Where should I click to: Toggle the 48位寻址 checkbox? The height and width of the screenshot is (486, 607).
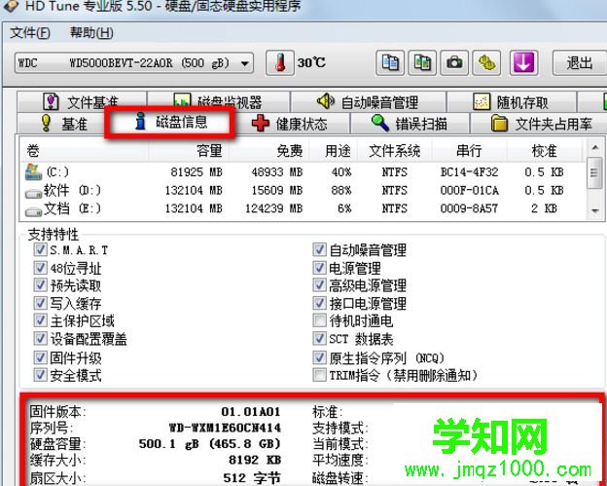pos(40,267)
